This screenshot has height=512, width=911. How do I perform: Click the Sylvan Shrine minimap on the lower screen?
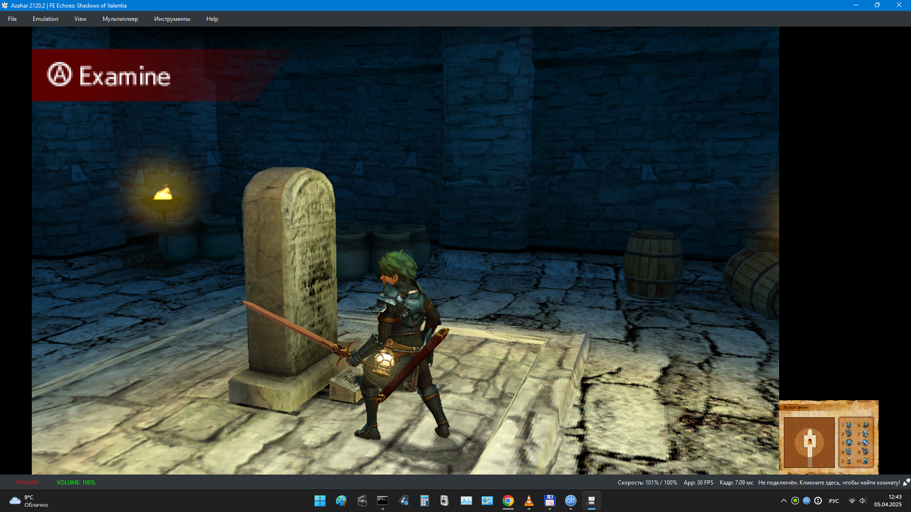coord(809,442)
